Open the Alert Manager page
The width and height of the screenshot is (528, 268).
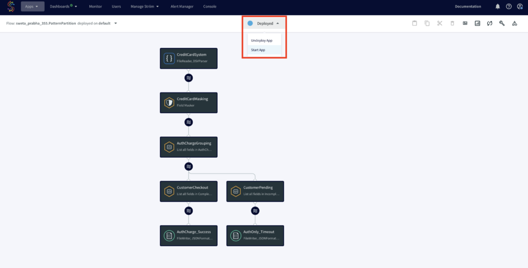click(181, 7)
